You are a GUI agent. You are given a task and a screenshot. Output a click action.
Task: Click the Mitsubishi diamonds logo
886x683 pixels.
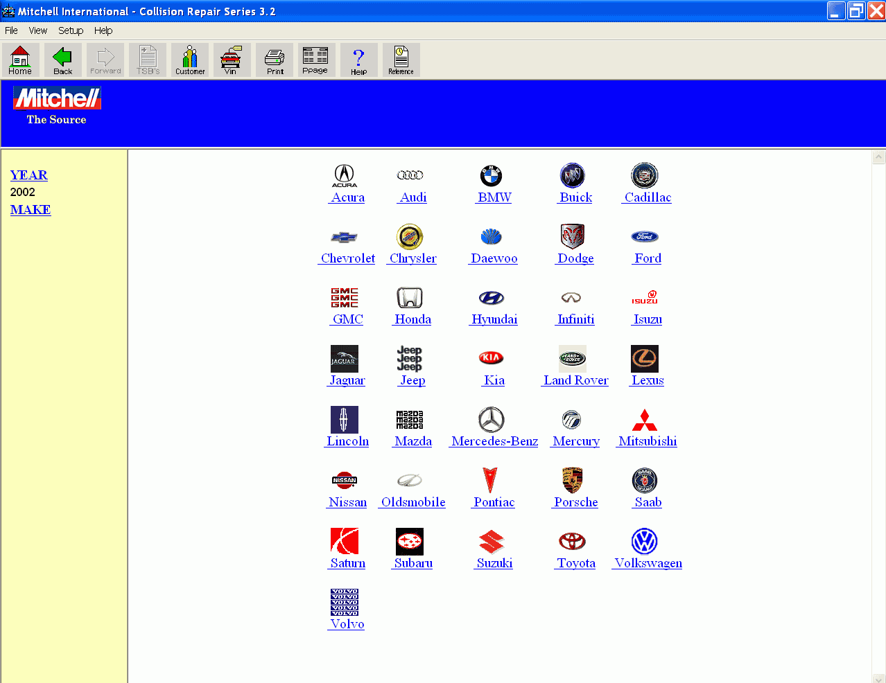click(645, 420)
